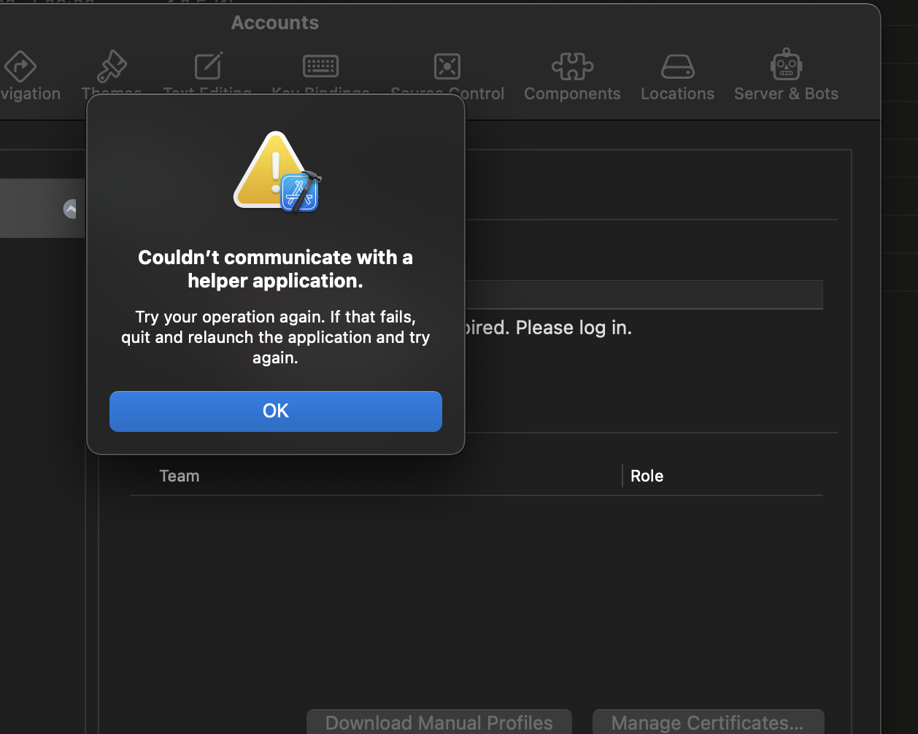
Task: Sort by the Team column header
Action: click(x=180, y=476)
